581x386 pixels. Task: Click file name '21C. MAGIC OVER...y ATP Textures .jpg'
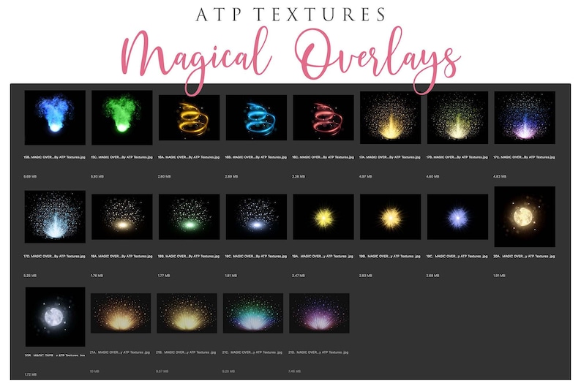tap(252, 352)
